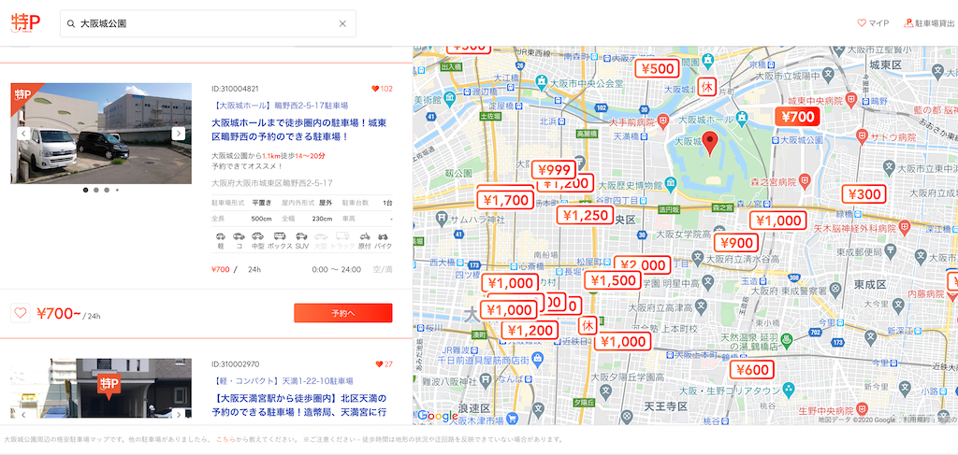Click the 矢木脳神経外科病院 hospital map icon
The width and height of the screenshot is (958, 455).
905,228
